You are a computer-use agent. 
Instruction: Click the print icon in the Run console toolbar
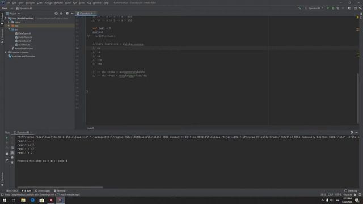[12, 158]
